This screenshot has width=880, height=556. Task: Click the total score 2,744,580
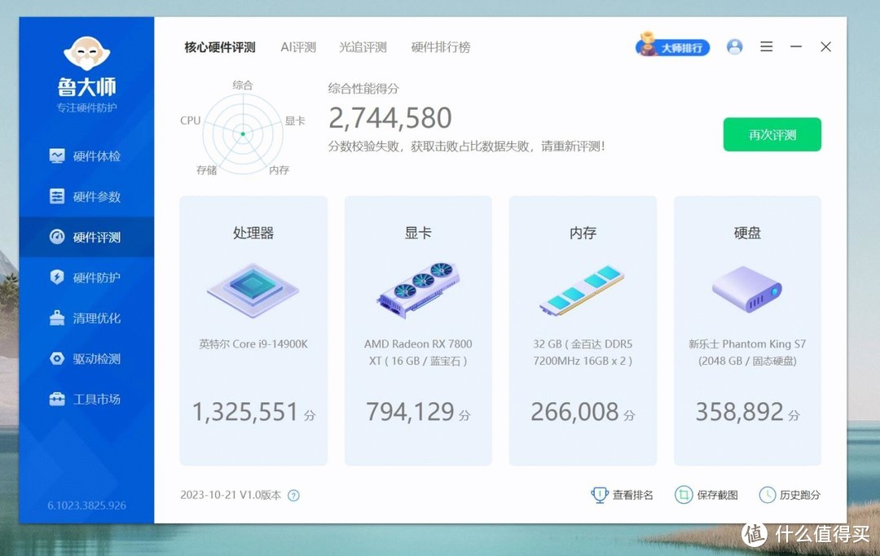tap(390, 118)
